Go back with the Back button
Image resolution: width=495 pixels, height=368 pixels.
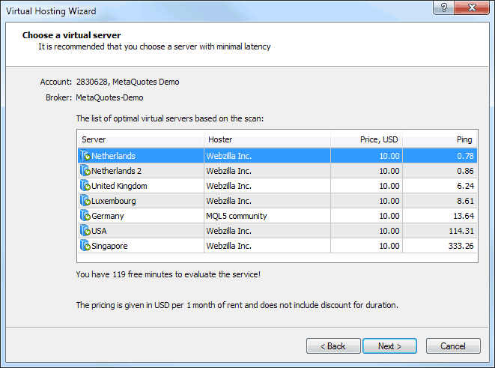(x=332, y=346)
